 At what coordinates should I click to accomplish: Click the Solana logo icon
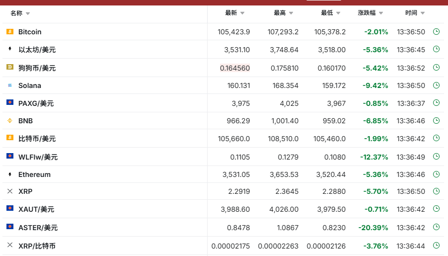[x=9, y=85]
